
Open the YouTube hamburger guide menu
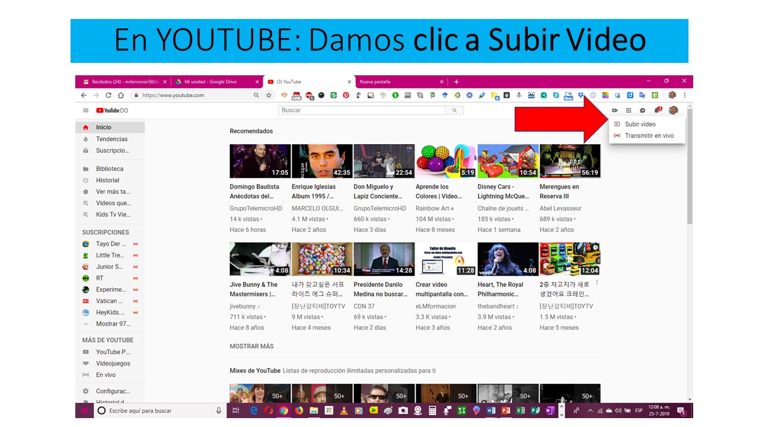[85, 110]
